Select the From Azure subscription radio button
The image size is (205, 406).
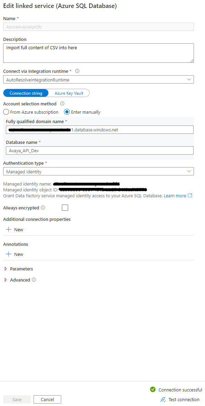[x=6, y=112]
